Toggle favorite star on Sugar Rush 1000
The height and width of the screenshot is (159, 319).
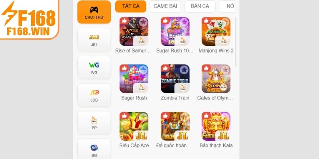(184, 22)
